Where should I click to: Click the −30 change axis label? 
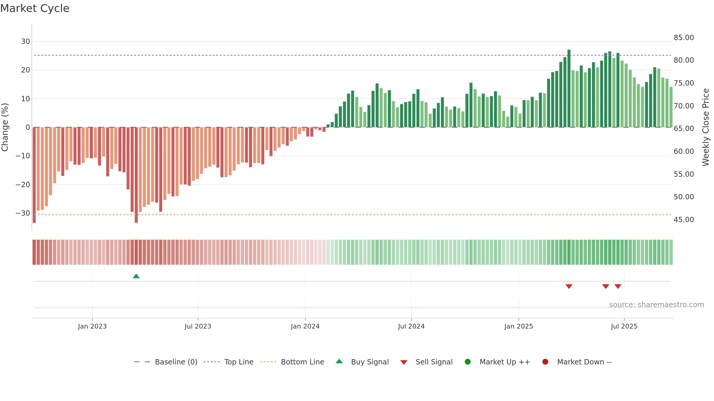click(23, 213)
